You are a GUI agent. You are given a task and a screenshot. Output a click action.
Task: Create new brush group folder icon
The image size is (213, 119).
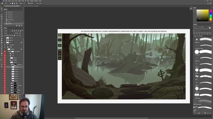[x=205, y=113]
